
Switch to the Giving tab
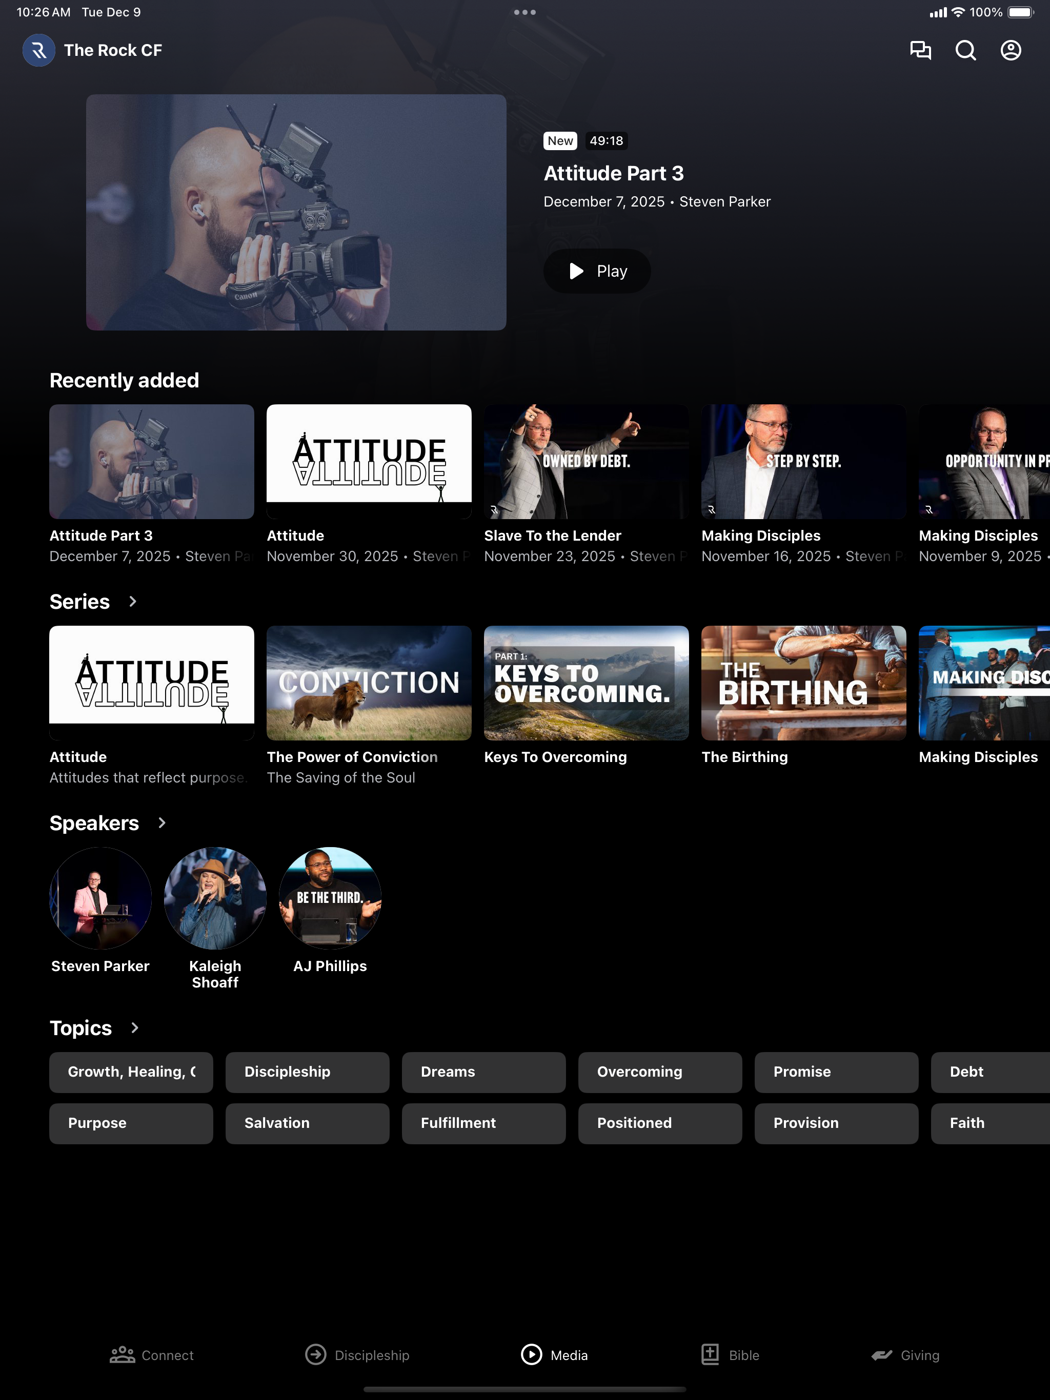coord(905,1355)
